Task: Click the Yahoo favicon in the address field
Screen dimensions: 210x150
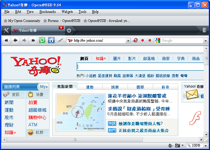Action: coord(70,40)
